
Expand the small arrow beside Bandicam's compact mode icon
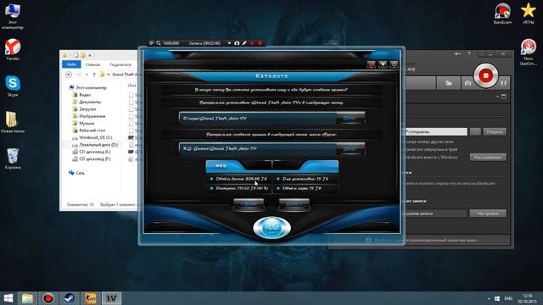click(498, 97)
